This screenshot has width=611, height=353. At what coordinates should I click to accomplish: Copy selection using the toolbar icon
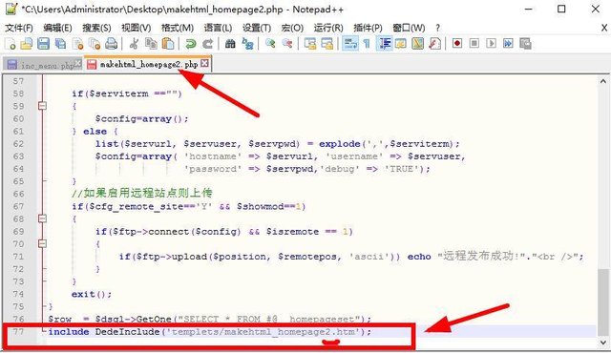(x=151, y=44)
